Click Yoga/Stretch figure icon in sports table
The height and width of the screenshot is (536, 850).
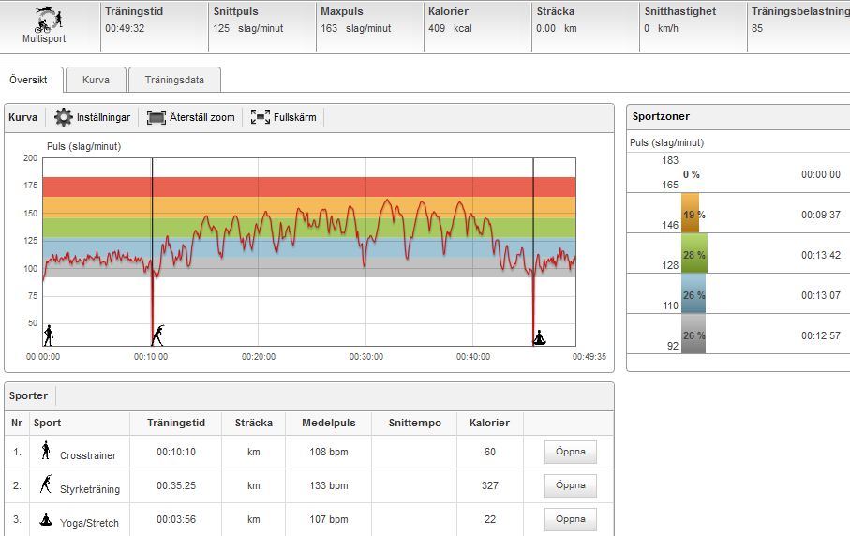pyautogui.click(x=45, y=518)
